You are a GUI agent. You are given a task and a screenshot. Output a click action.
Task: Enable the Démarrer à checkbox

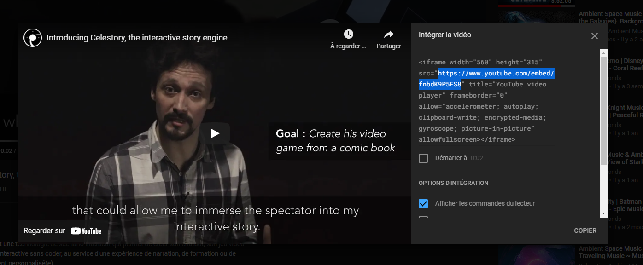pyautogui.click(x=423, y=158)
